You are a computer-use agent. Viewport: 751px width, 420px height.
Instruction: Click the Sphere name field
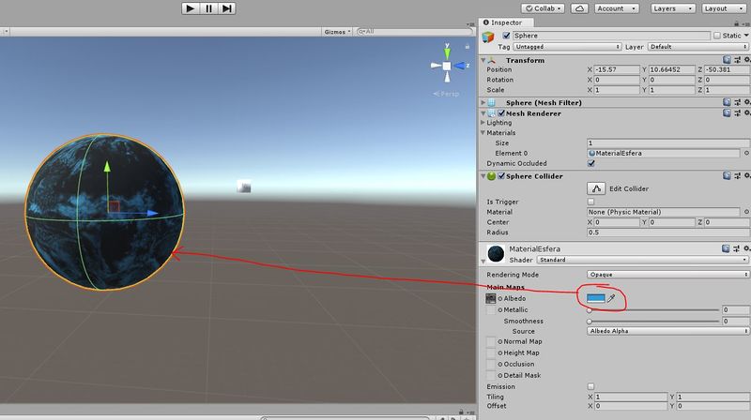coord(611,36)
